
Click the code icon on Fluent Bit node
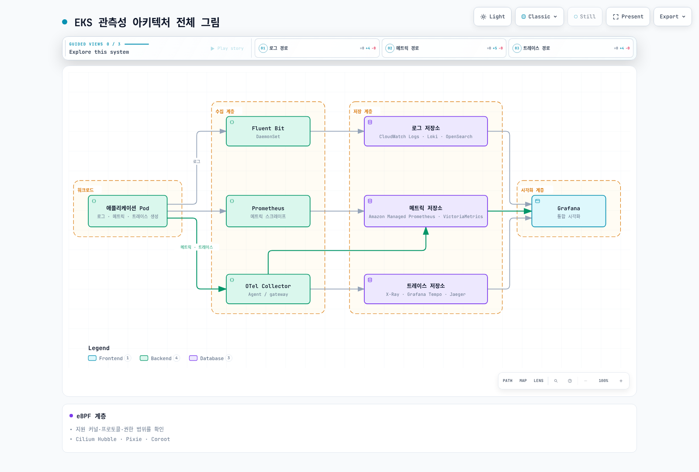[x=232, y=122]
